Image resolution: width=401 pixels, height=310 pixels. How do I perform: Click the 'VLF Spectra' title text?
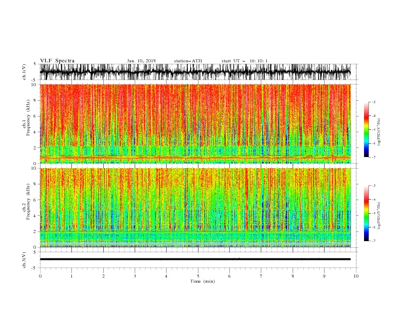(57, 61)
